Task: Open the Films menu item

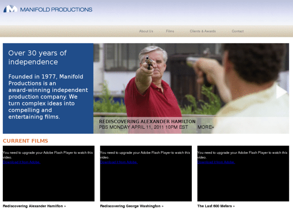Action: pos(170,31)
